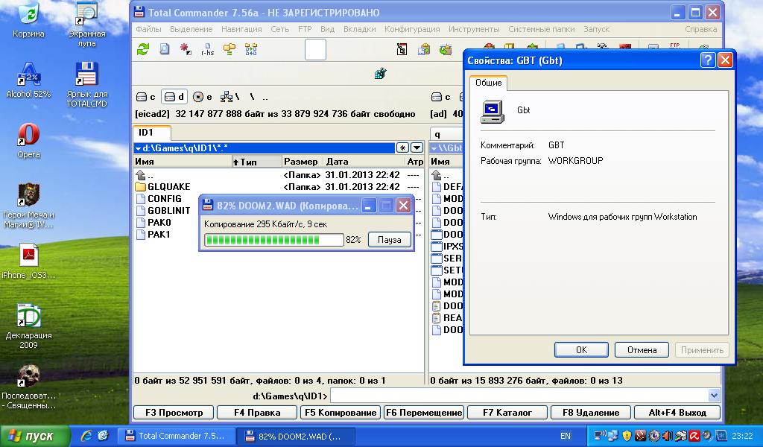This screenshot has width=763, height=447.
Task: Open the iPhone_iOS PDF file on desktop
Action: (x=28, y=261)
